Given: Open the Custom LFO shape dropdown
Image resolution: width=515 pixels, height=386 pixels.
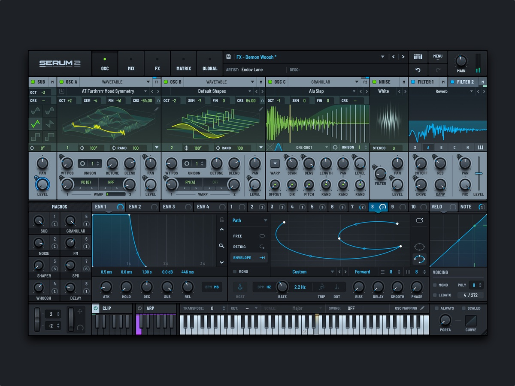Looking at the screenshot, I should (x=332, y=272).
